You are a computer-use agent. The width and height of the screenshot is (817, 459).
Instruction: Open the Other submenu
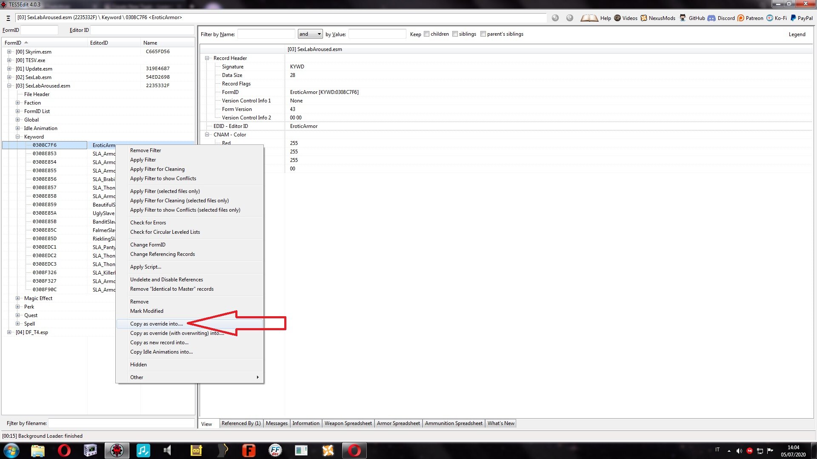pyautogui.click(x=190, y=377)
